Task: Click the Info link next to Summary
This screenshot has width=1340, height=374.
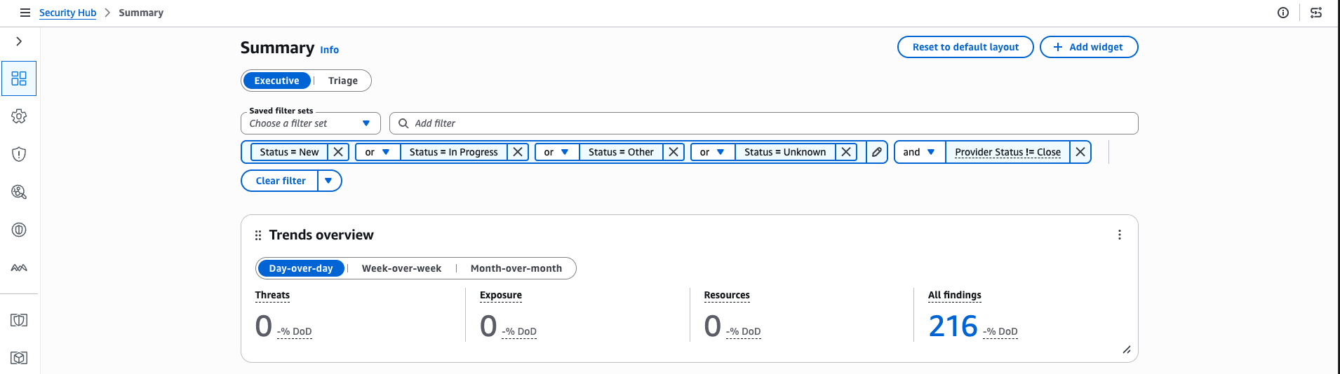Action: (329, 50)
